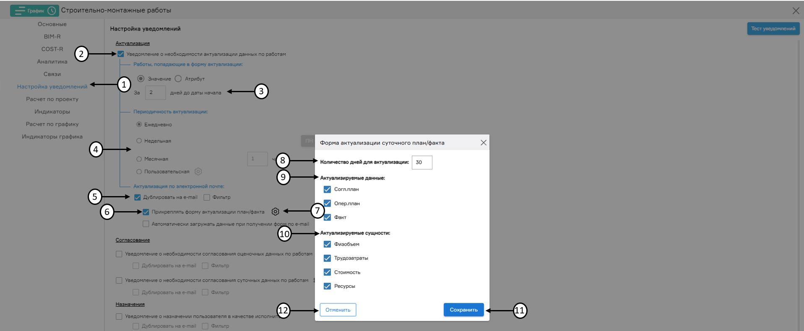Toggle the Опер.план checkbox

click(327, 203)
